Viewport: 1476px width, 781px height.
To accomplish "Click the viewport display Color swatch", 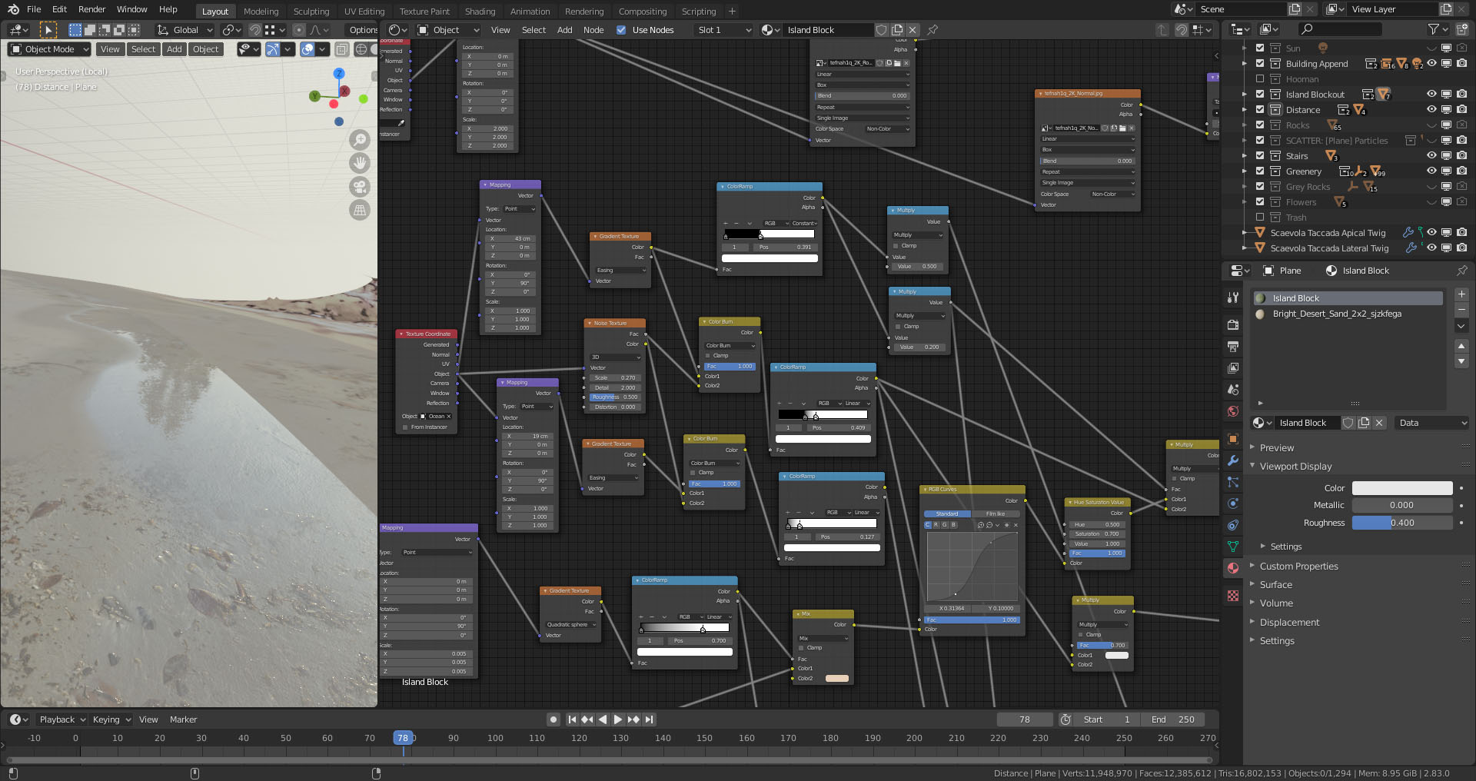I will click(x=1402, y=488).
